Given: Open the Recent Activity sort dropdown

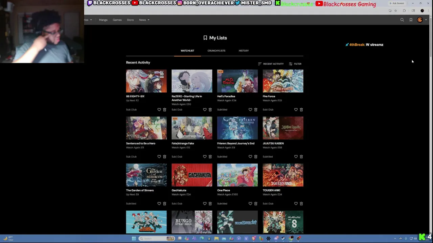Looking at the screenshot, I should click(x=271, y=64).
